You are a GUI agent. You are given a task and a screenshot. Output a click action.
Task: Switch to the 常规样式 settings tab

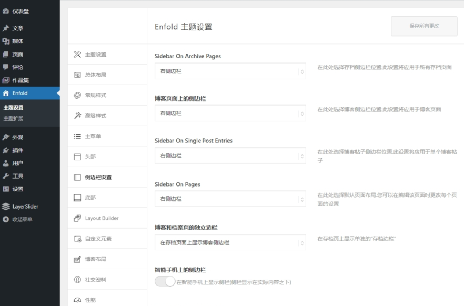click(107, 95)
